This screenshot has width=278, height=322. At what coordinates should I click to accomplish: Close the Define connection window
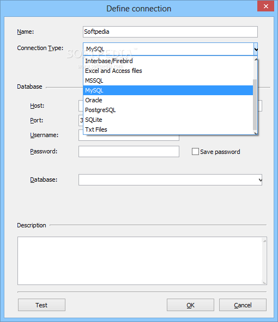265,6
